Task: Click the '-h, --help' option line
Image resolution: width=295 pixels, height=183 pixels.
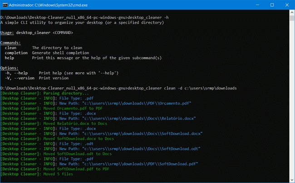Action: [x=62, y=73]
